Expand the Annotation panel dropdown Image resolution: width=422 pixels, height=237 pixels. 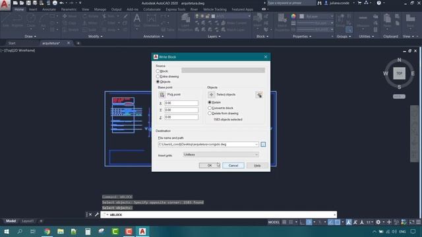coord(154,36)
